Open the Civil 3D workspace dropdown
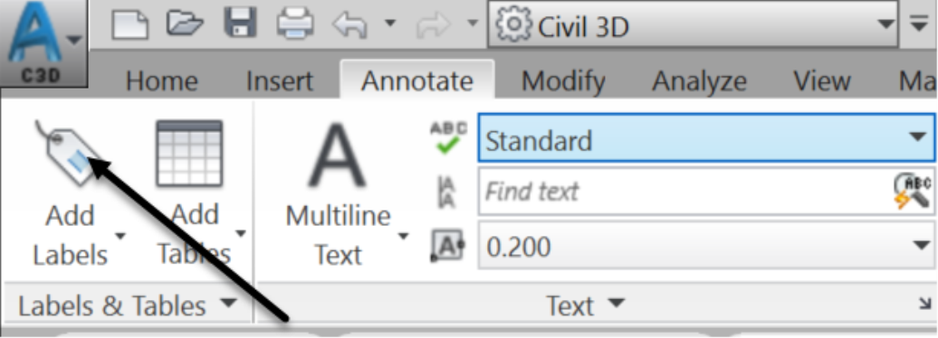This screenshot has width=938, height=338. click(x=693, y=24)
